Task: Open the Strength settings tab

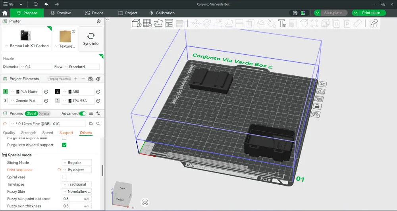Action: click(29, 133)
